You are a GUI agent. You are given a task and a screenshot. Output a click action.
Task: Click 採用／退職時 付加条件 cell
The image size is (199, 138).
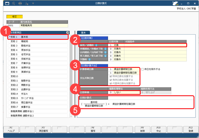(x=155, y=45)
